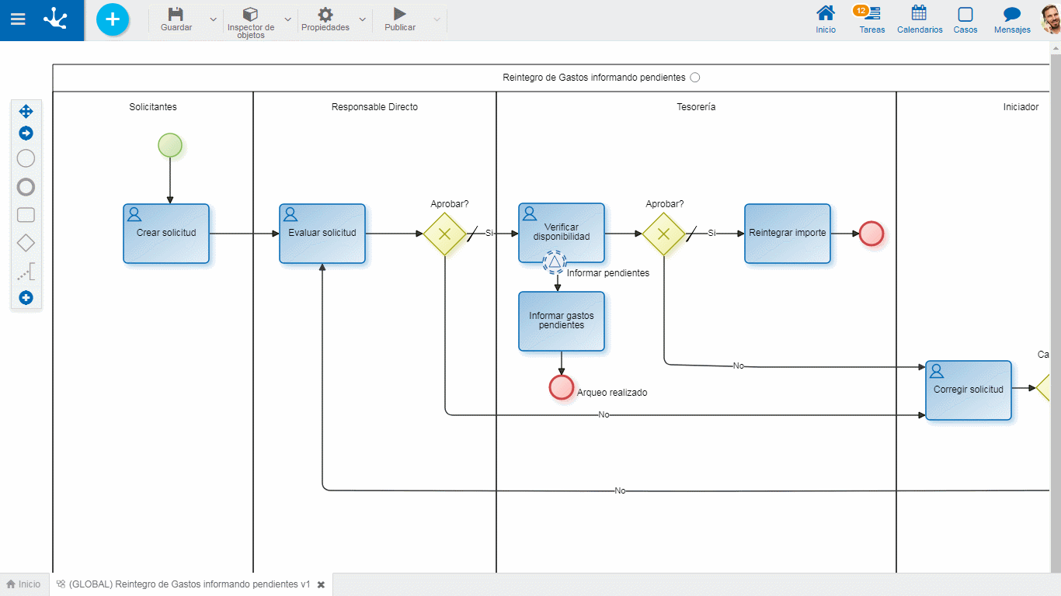Screen dimensions: 1061x596
Task: Pick the thick end event circle in palette
Action: [26, 187]
